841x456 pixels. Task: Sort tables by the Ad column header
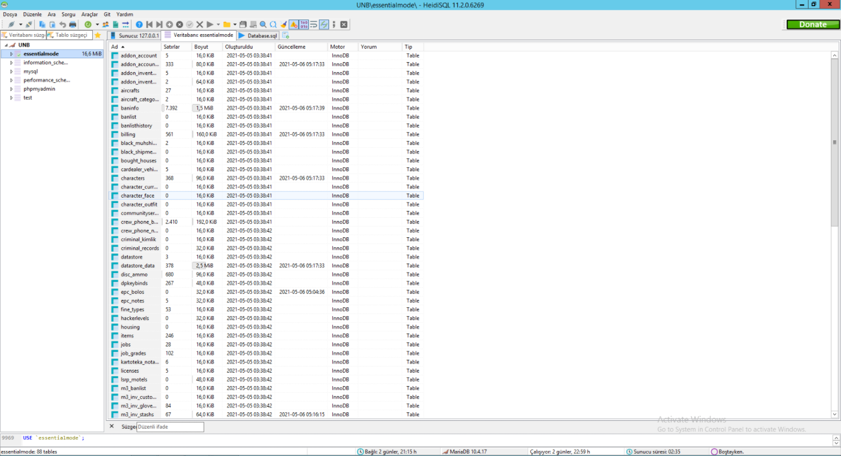(135, 47)
